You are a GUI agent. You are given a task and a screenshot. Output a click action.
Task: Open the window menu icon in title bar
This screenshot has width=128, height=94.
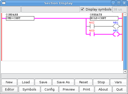tap(4, 3)
